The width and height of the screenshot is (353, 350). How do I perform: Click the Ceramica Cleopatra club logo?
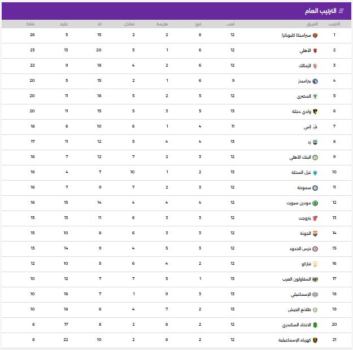315,35
